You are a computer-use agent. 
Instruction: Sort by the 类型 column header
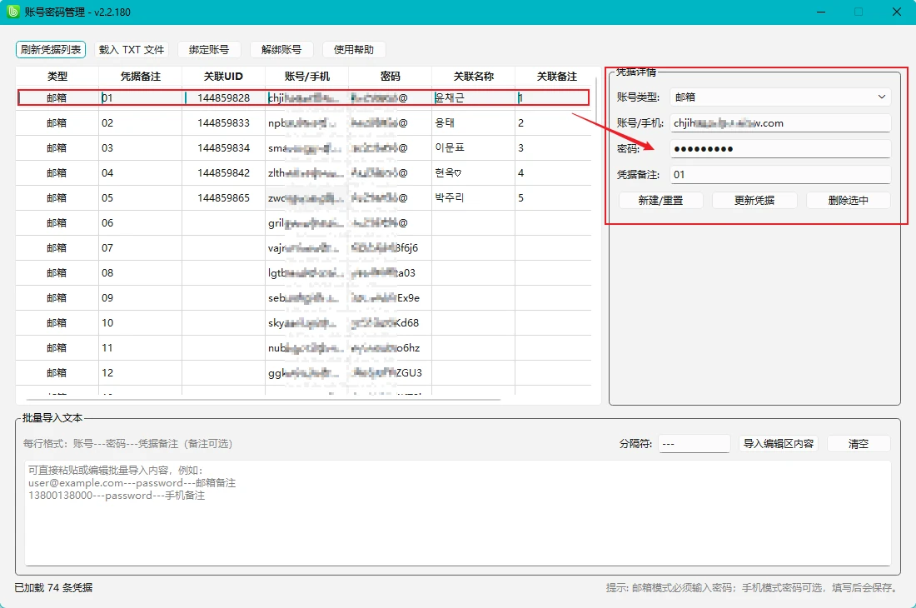[57, 77]
